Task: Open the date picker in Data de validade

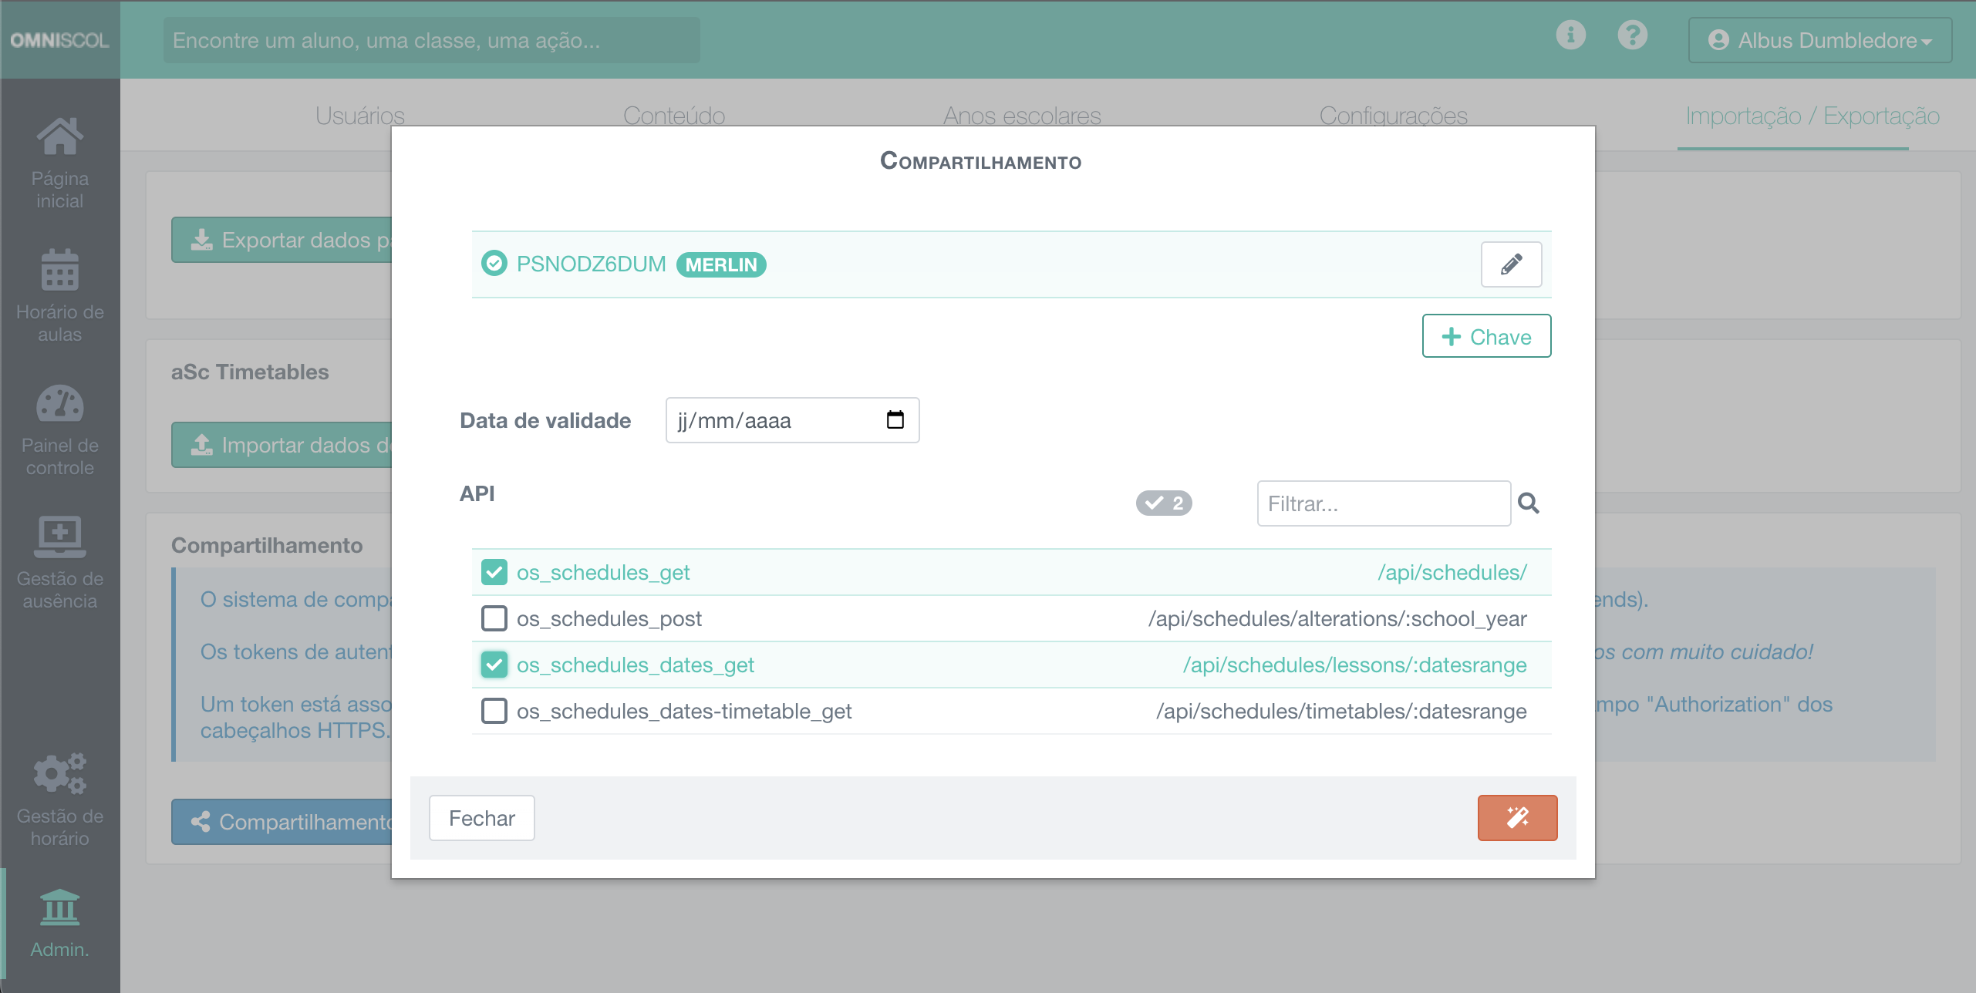Action: tap(895, 420)
